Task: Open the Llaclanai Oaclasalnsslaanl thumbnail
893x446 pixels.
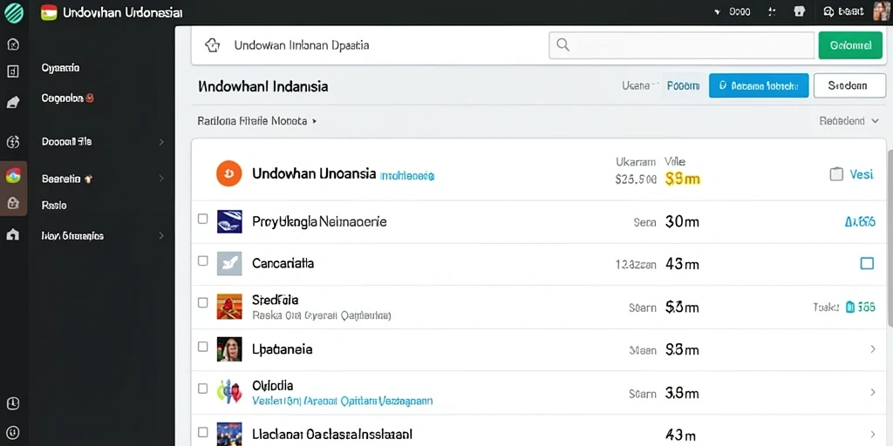Action: (x=229, y=434)
